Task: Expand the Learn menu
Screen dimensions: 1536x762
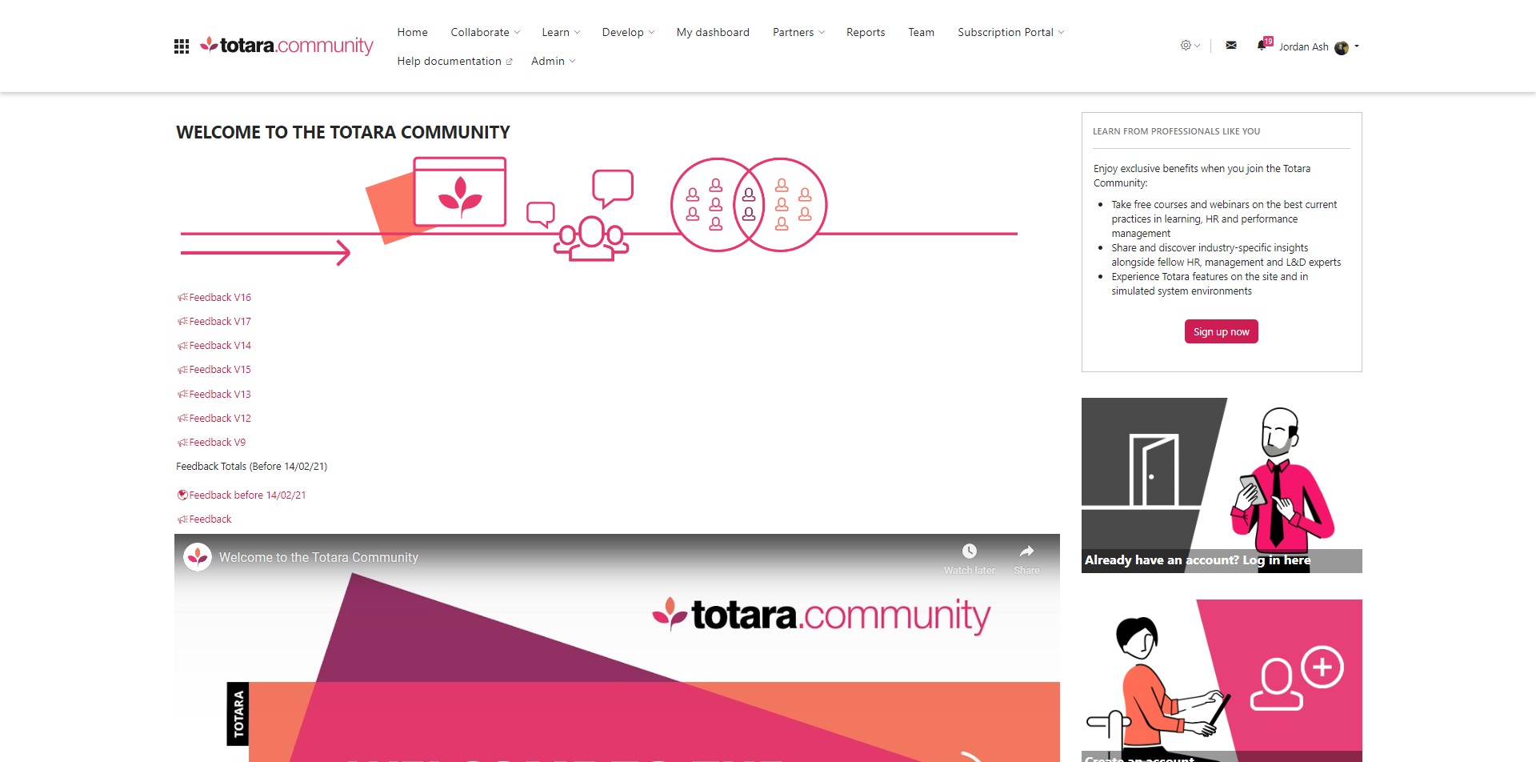Action: tap(561, 32)
